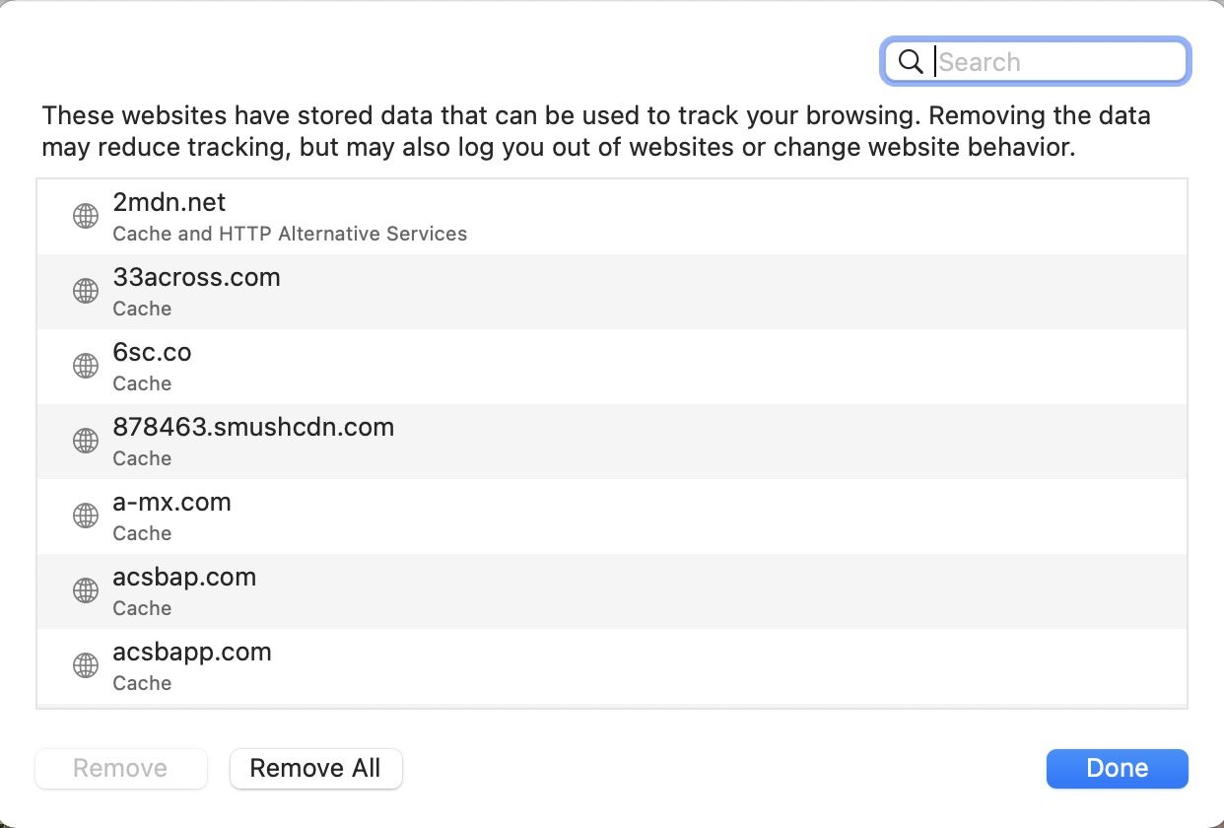Click the magnifying glass search icon
Viewport: 1224px width, 828px height.
pos(910,62)
